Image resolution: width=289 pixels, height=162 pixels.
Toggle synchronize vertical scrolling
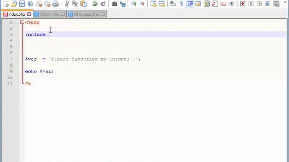coord(154,4)
